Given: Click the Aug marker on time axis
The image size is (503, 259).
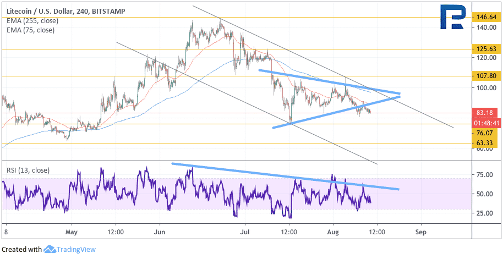Looking at the screenshot, I should 333,233.
